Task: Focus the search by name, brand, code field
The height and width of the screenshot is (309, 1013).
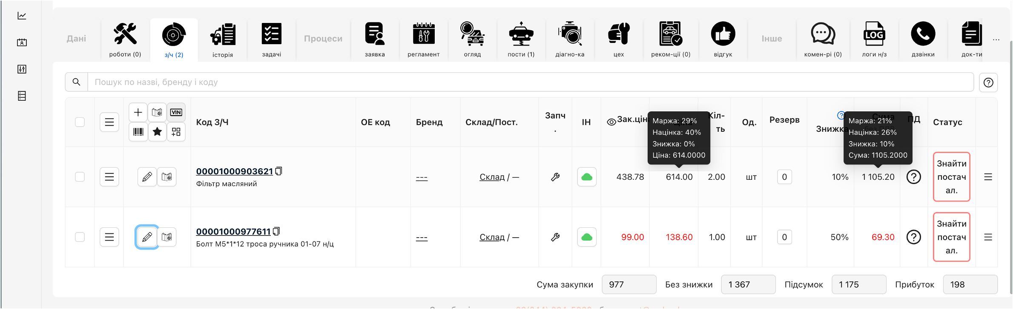Action: (530, 82)
